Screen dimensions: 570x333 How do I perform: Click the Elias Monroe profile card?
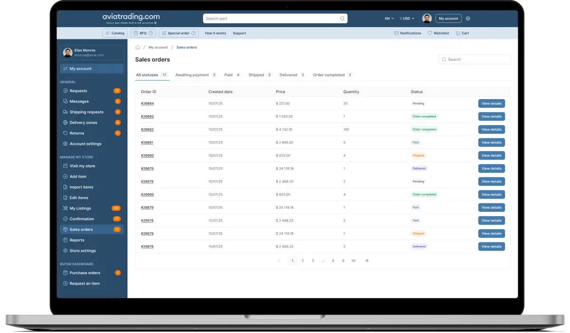pyautogui.click(x=92, y=52)
